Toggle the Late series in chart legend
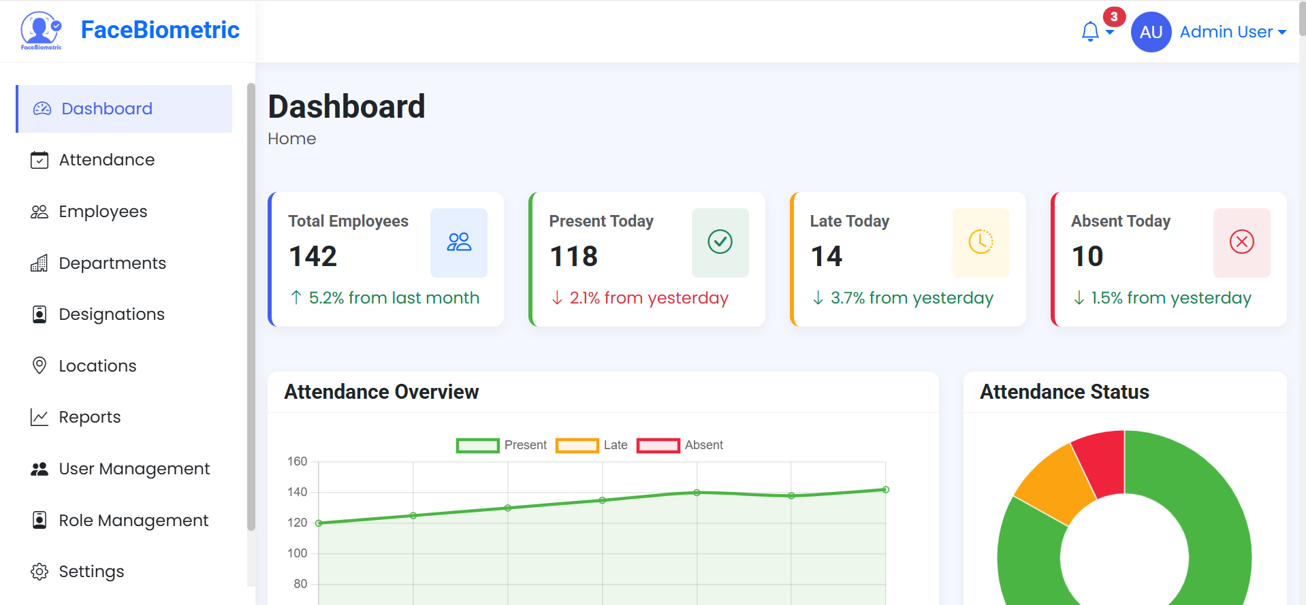Image resolution: width=1306 pixels, height=605 pixels. 592,445
